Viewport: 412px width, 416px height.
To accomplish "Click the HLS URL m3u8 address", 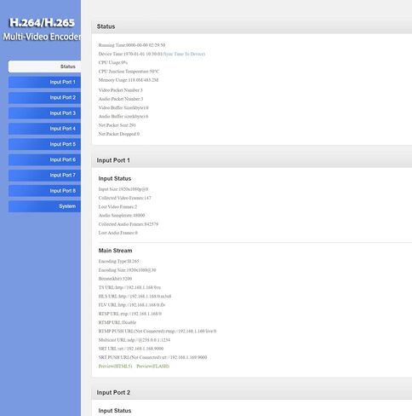I will pos(145,297).
